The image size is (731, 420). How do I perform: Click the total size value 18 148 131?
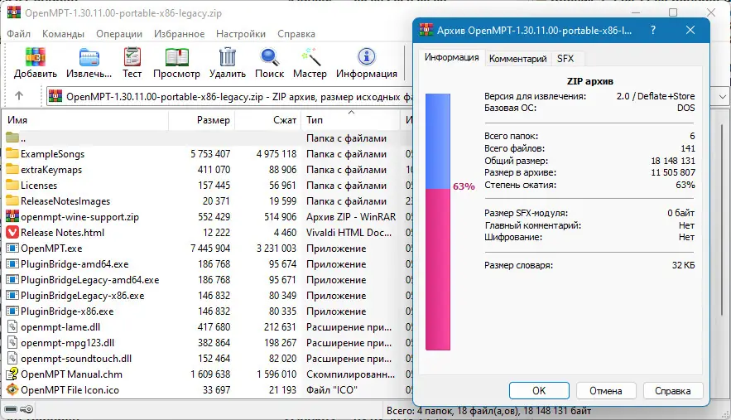(673, 161)
